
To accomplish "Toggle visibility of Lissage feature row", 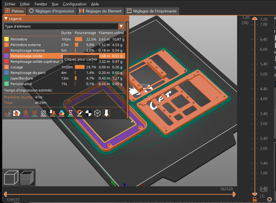I will tap(17, 67).
